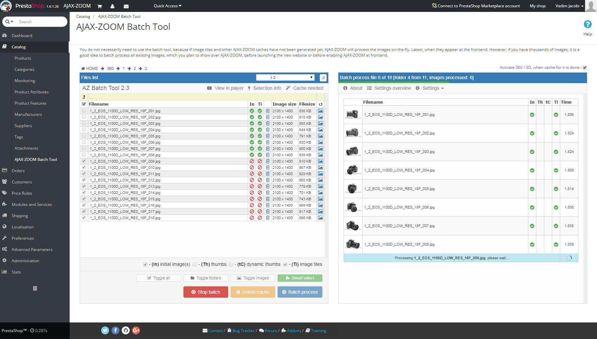The image size is (597, 339).
Task: Click the Toggle folders button
Action: pos(206,278)
